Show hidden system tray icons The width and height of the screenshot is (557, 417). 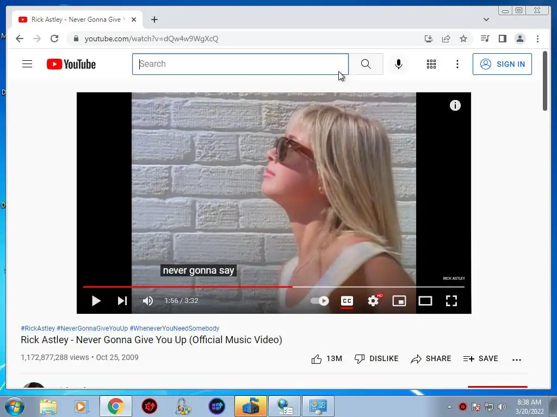coord(449,407)
